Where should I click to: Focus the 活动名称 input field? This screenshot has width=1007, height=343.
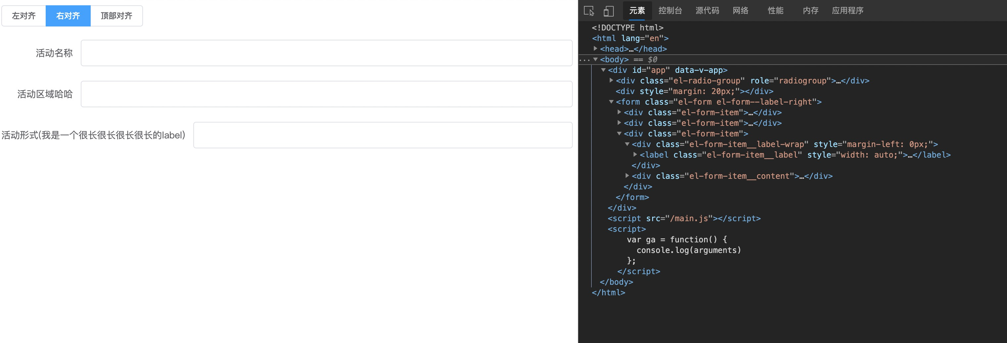[327, 53]
